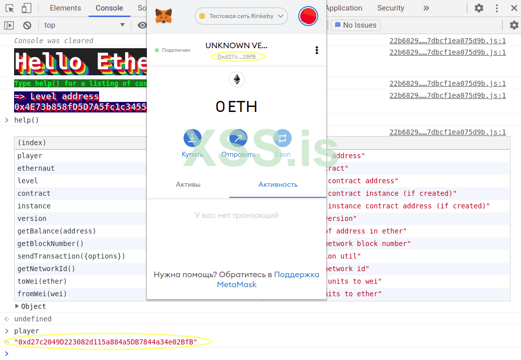The width and height of the screenshot is (521, 360).
Task: Click the console input prompt line
Action: tap(260, 353)
